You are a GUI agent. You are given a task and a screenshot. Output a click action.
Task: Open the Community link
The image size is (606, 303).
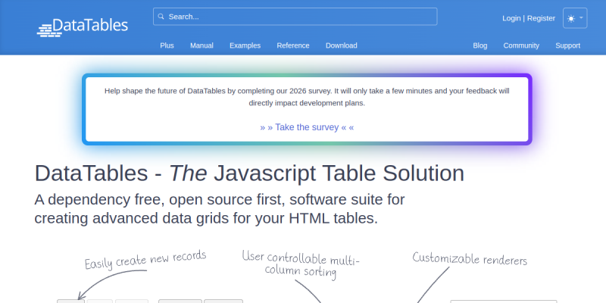point(521,45)
